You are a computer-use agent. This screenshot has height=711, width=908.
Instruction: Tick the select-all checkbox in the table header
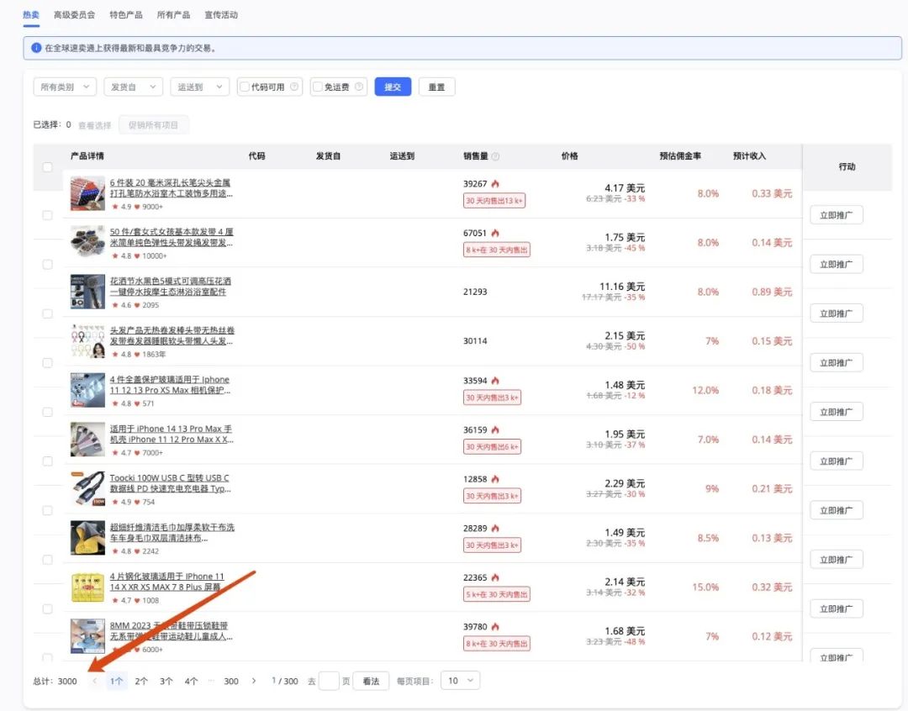coord(47,166)
